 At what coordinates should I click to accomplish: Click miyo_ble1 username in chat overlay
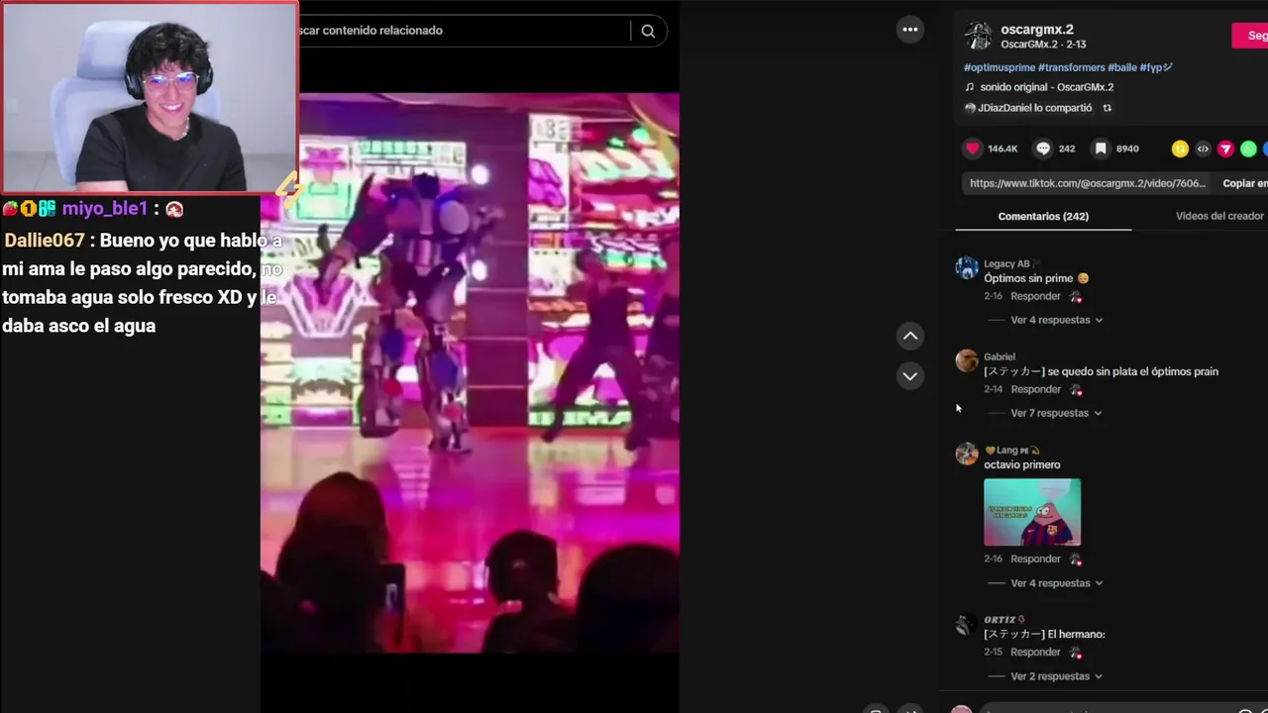tap(105, 209)
